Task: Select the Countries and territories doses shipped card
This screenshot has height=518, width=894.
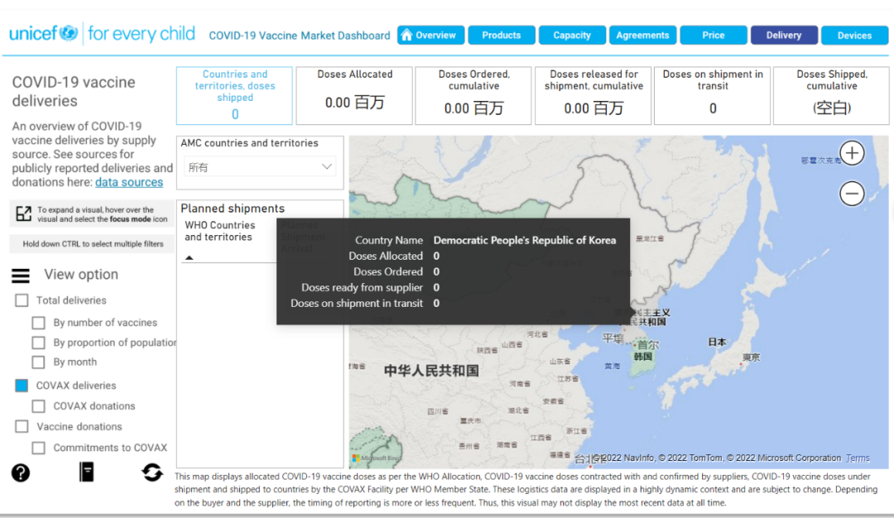Action: point(234,95)
